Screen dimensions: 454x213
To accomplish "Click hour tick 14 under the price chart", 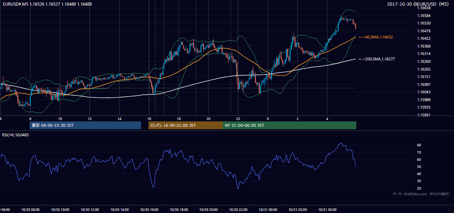I will [x=120, y=119].
